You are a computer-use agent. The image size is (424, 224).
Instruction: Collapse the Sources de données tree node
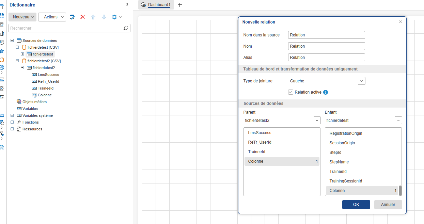[12, 41]
